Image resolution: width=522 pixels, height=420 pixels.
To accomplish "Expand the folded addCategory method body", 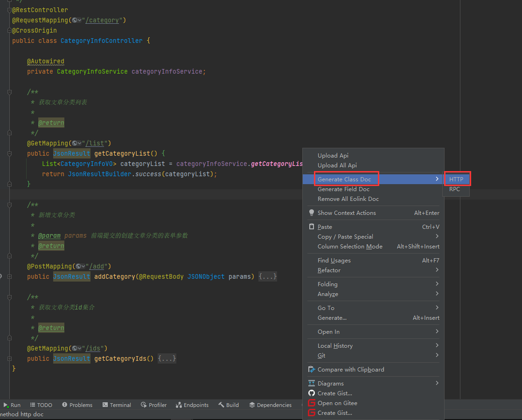I will [268, 277].
